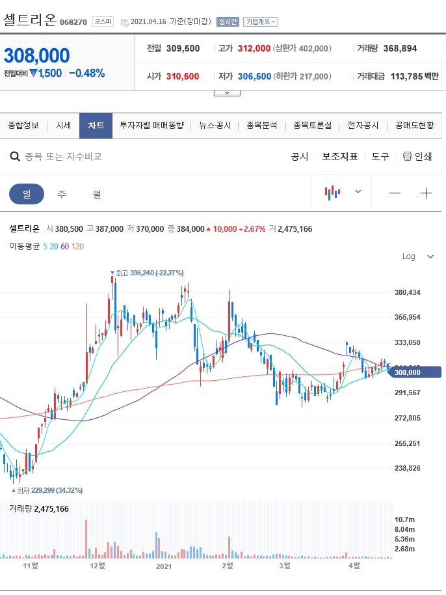The width and height of the screenshot is (446, 595).
Task: Open the 뉴스·공시 tab
Action: [x=215, y=125]
